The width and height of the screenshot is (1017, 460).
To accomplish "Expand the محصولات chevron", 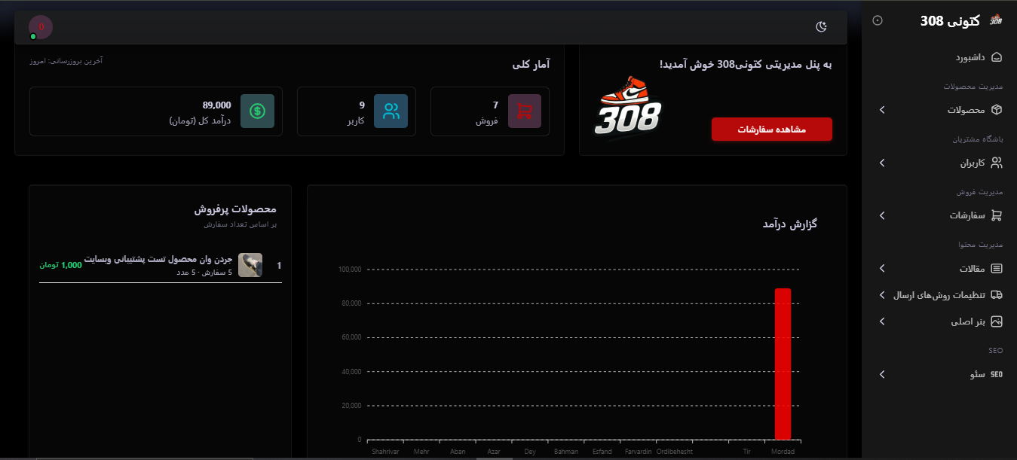I will (x=882, y=110).
